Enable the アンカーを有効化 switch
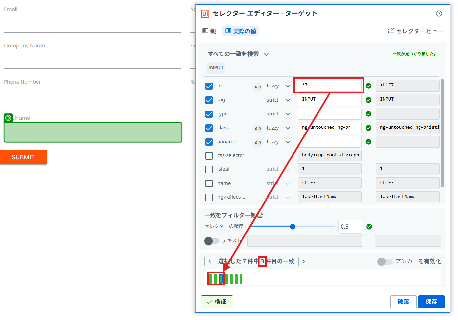 [x=385, y=262]
